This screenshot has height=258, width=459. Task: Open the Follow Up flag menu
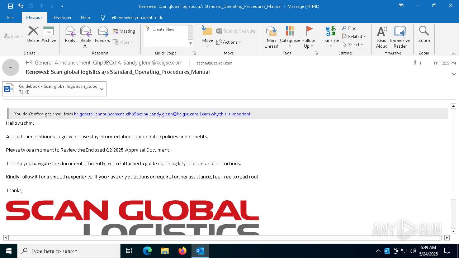(x=308, y=37)
